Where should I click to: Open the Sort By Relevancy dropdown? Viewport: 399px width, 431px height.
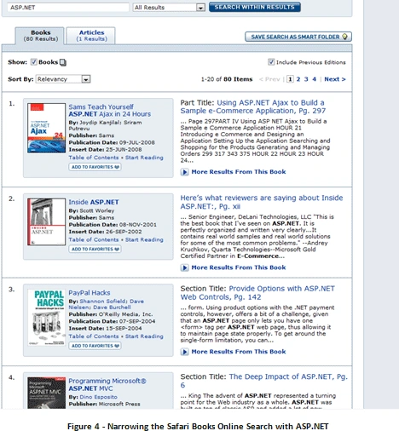(63, 79)
